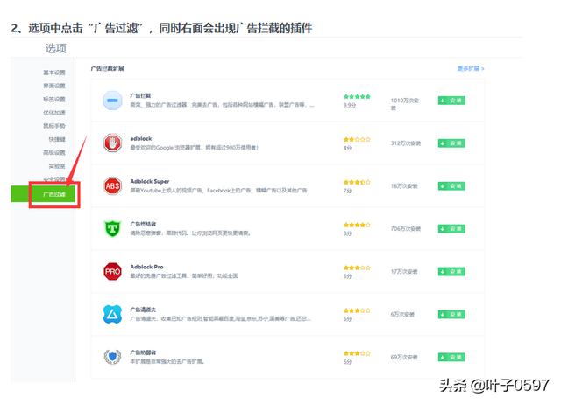Image resolution: width=561 pixels, height=404 pixels.
Task: Install the 广告拦截 extension
Action: 451,100
